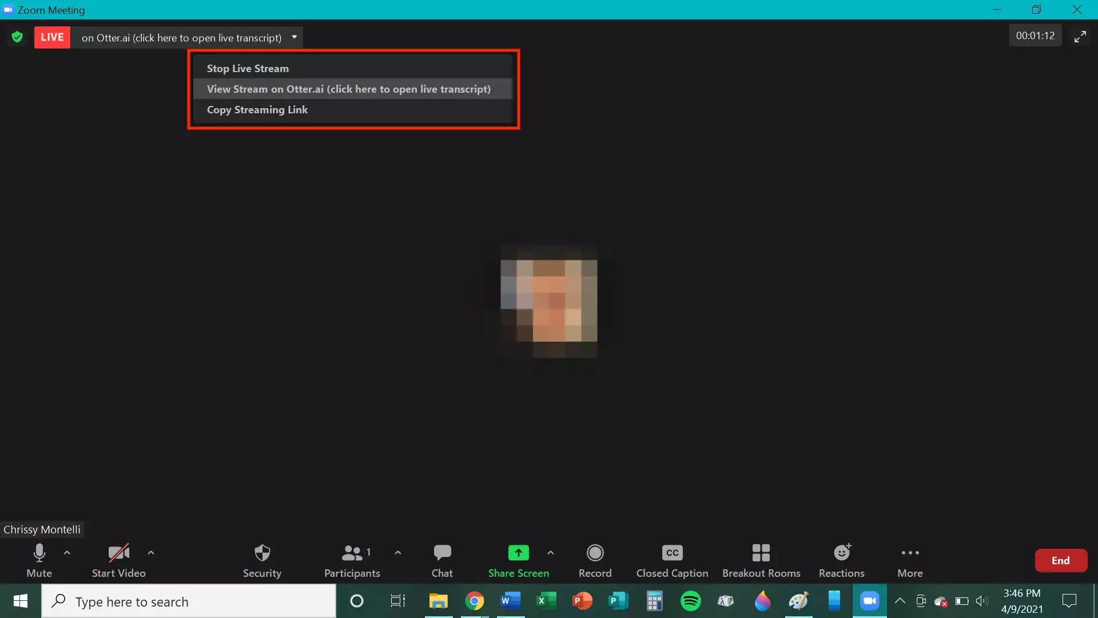
Task: Mute the microphone
Action: pyautogui.click(x=39, y=561)
